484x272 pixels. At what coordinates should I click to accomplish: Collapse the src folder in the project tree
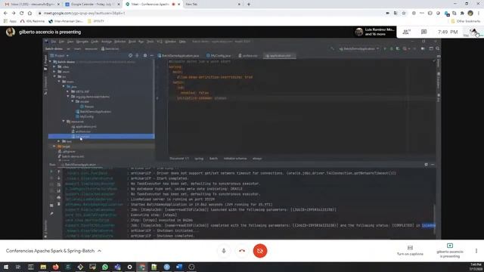(x=54, y=76)
